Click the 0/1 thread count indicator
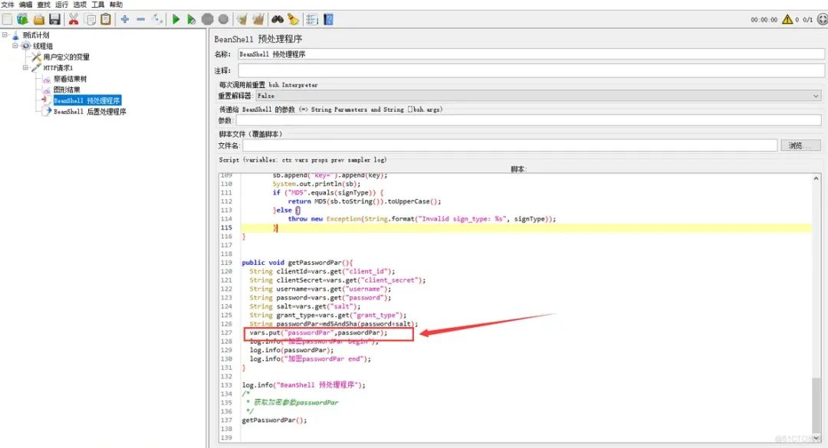The width and height of the screenshot is (828, 448). 807,19
